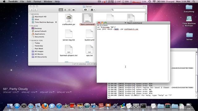Screen dimensions: 198x111
Task: Switch Finder to column view
Action: (69, 10)
